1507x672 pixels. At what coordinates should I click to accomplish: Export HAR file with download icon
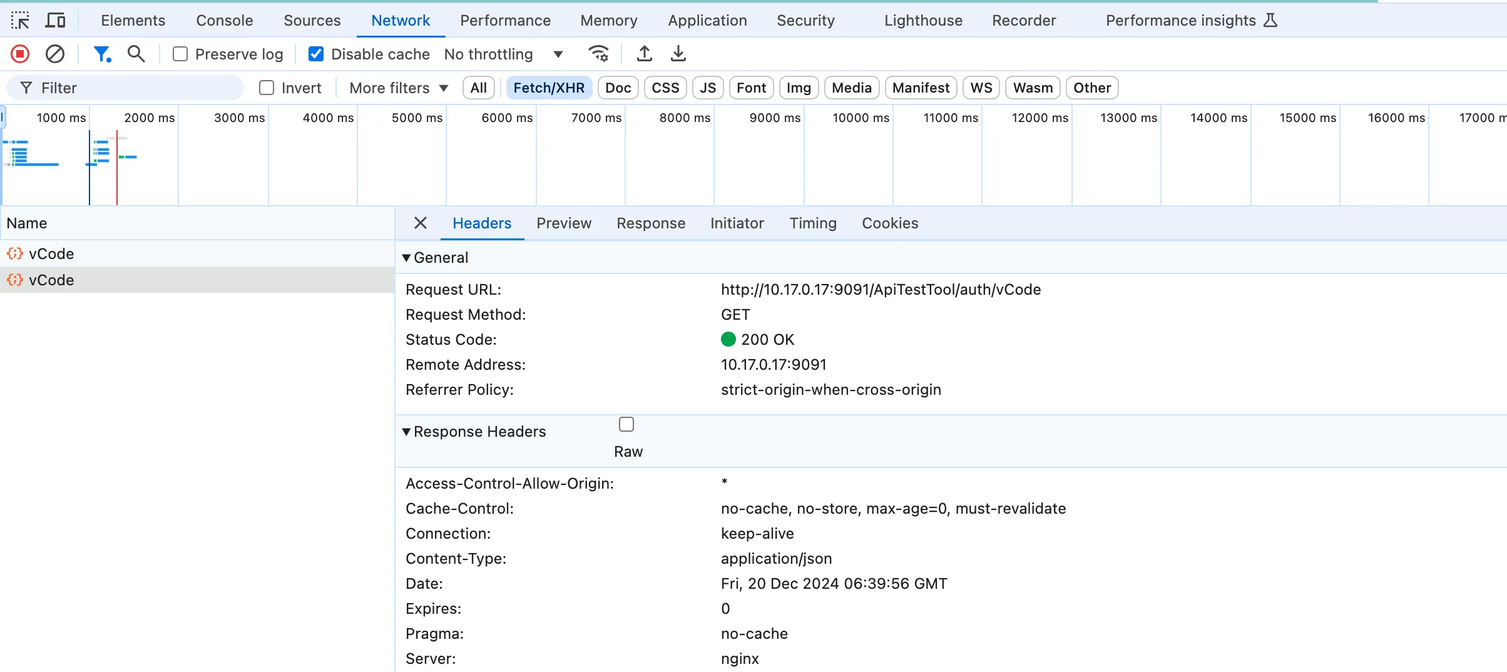coord(678,54)
